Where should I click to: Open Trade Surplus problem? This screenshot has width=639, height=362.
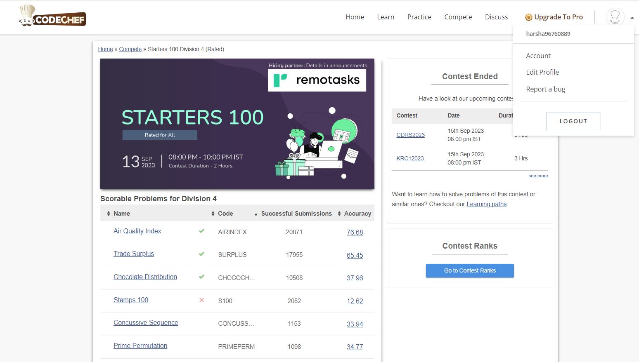[x=134, y=254]
